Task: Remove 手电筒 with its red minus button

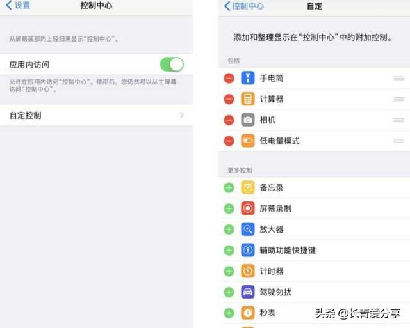Action: pos(229,78)
